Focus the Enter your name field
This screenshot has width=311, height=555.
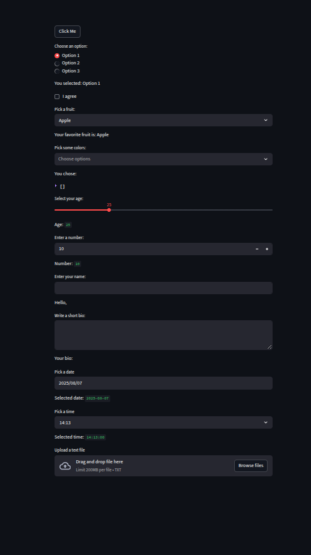point(164,288)
